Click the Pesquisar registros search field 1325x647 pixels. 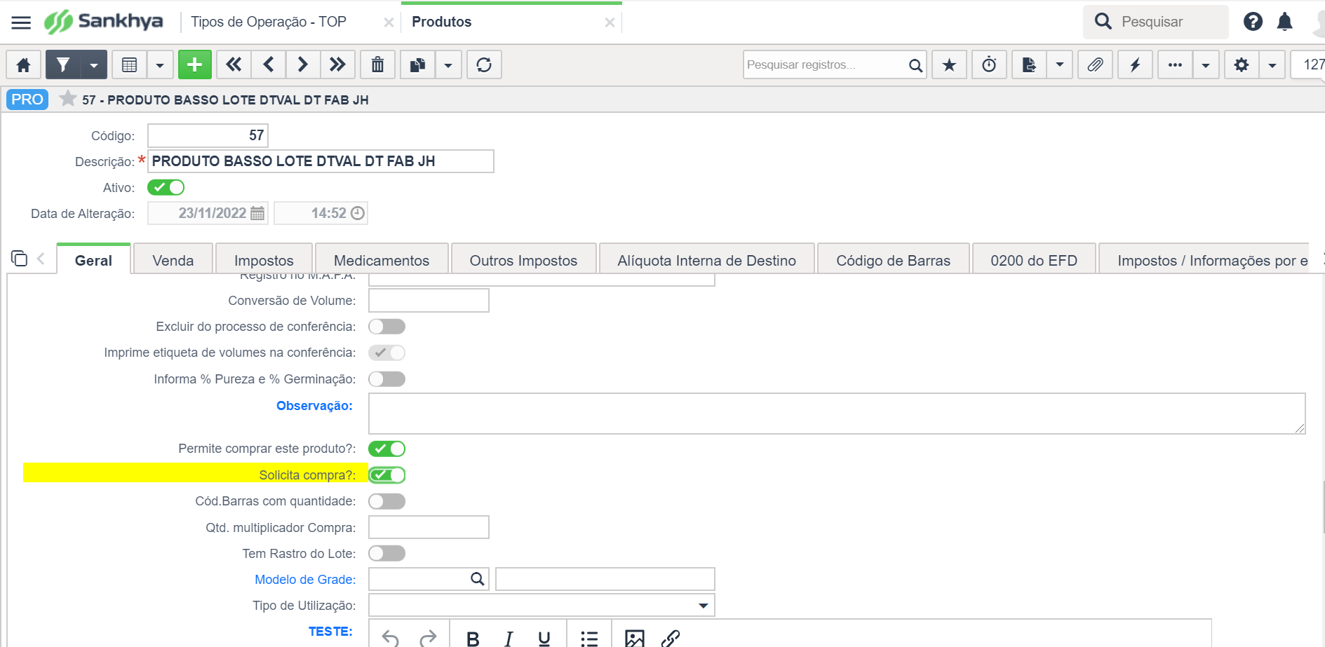tap(826, 64)
